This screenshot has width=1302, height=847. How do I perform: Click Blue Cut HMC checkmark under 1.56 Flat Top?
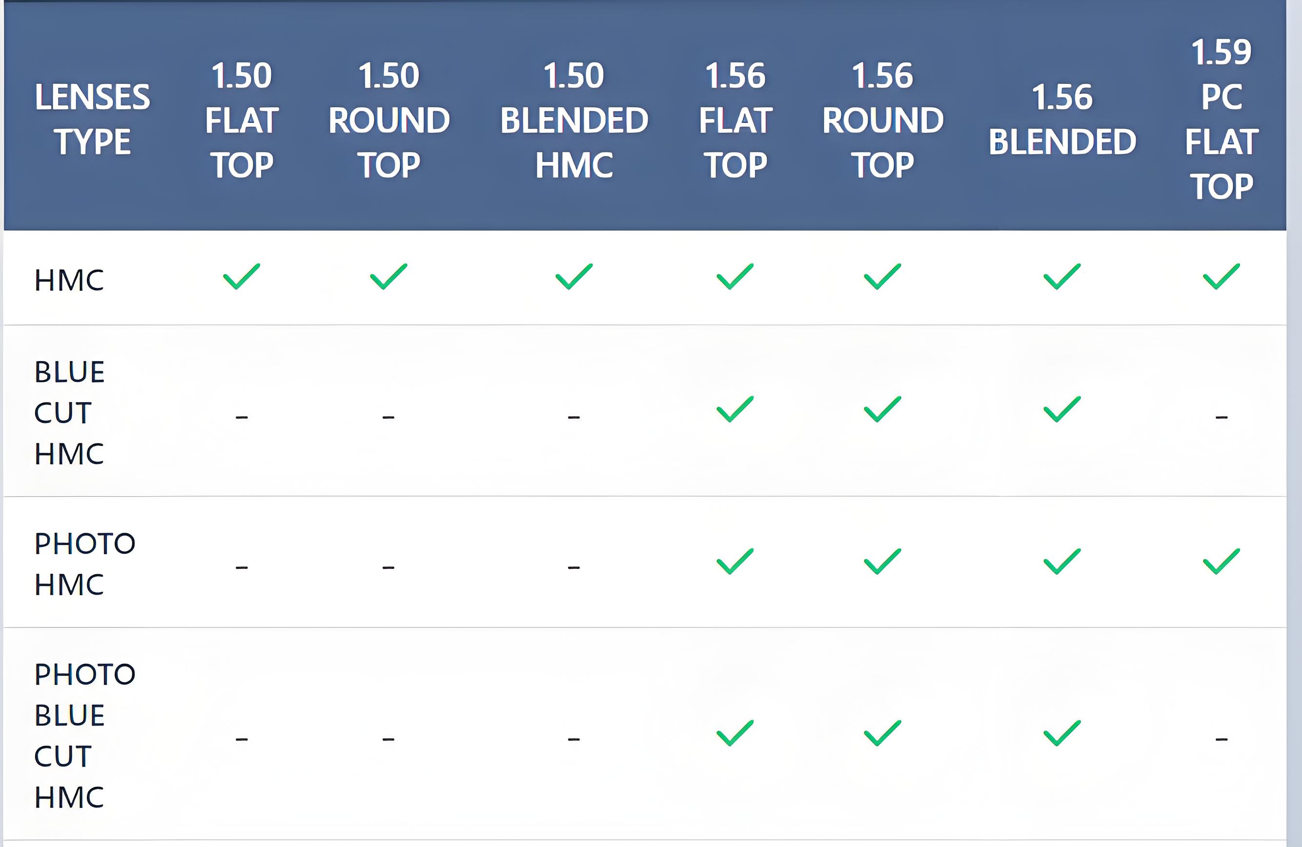735,409
